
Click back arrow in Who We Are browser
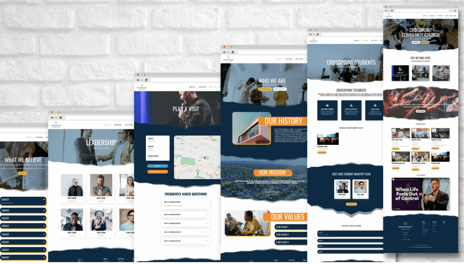tap(224, 52)
